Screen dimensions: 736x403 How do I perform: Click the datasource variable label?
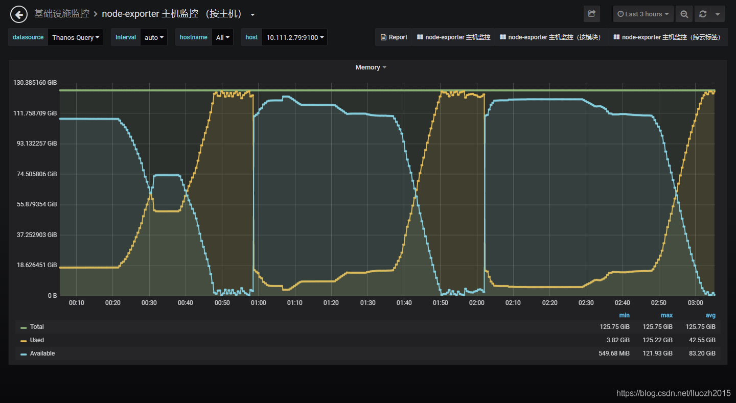pyautogui.click(x=28, y=37)
